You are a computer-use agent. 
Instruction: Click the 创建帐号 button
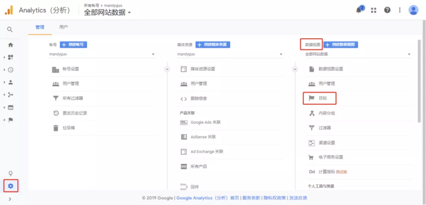(73, 45)
